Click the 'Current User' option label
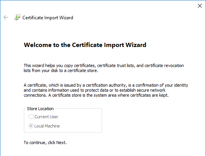Viewport: 206px width, 156px height. [x=46, y=117]
